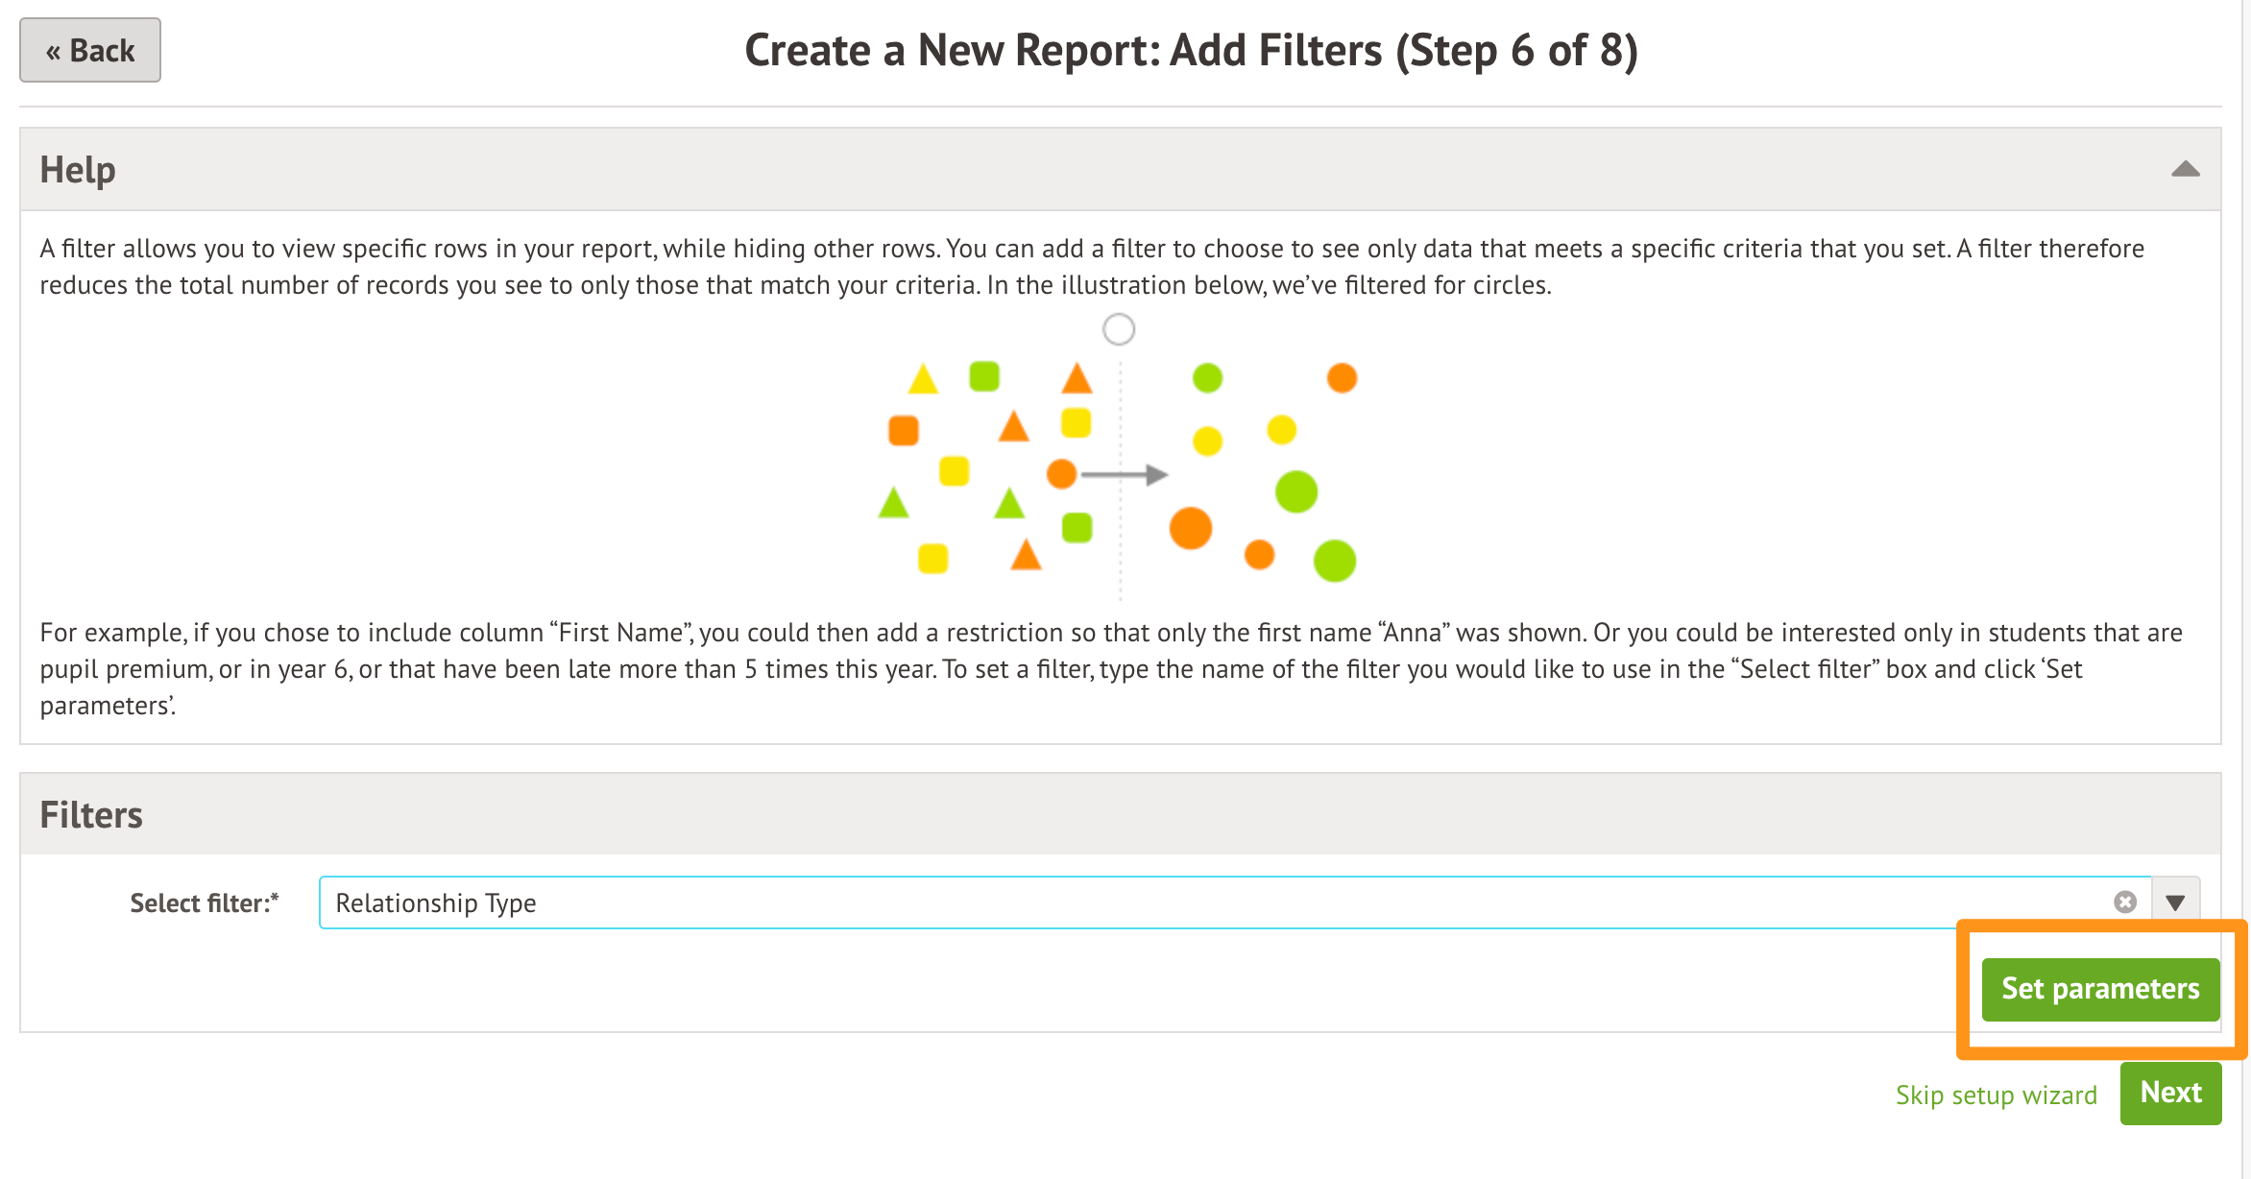Return to previous step with Back
The image size is (2251, 1179).
[90, 50]
